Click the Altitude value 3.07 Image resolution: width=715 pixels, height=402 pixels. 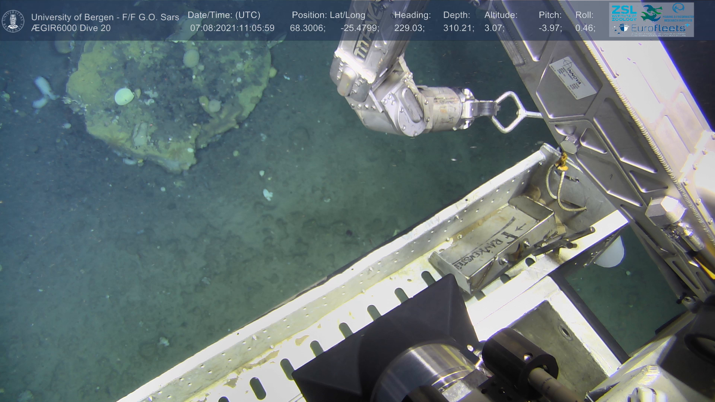point(494,28)
